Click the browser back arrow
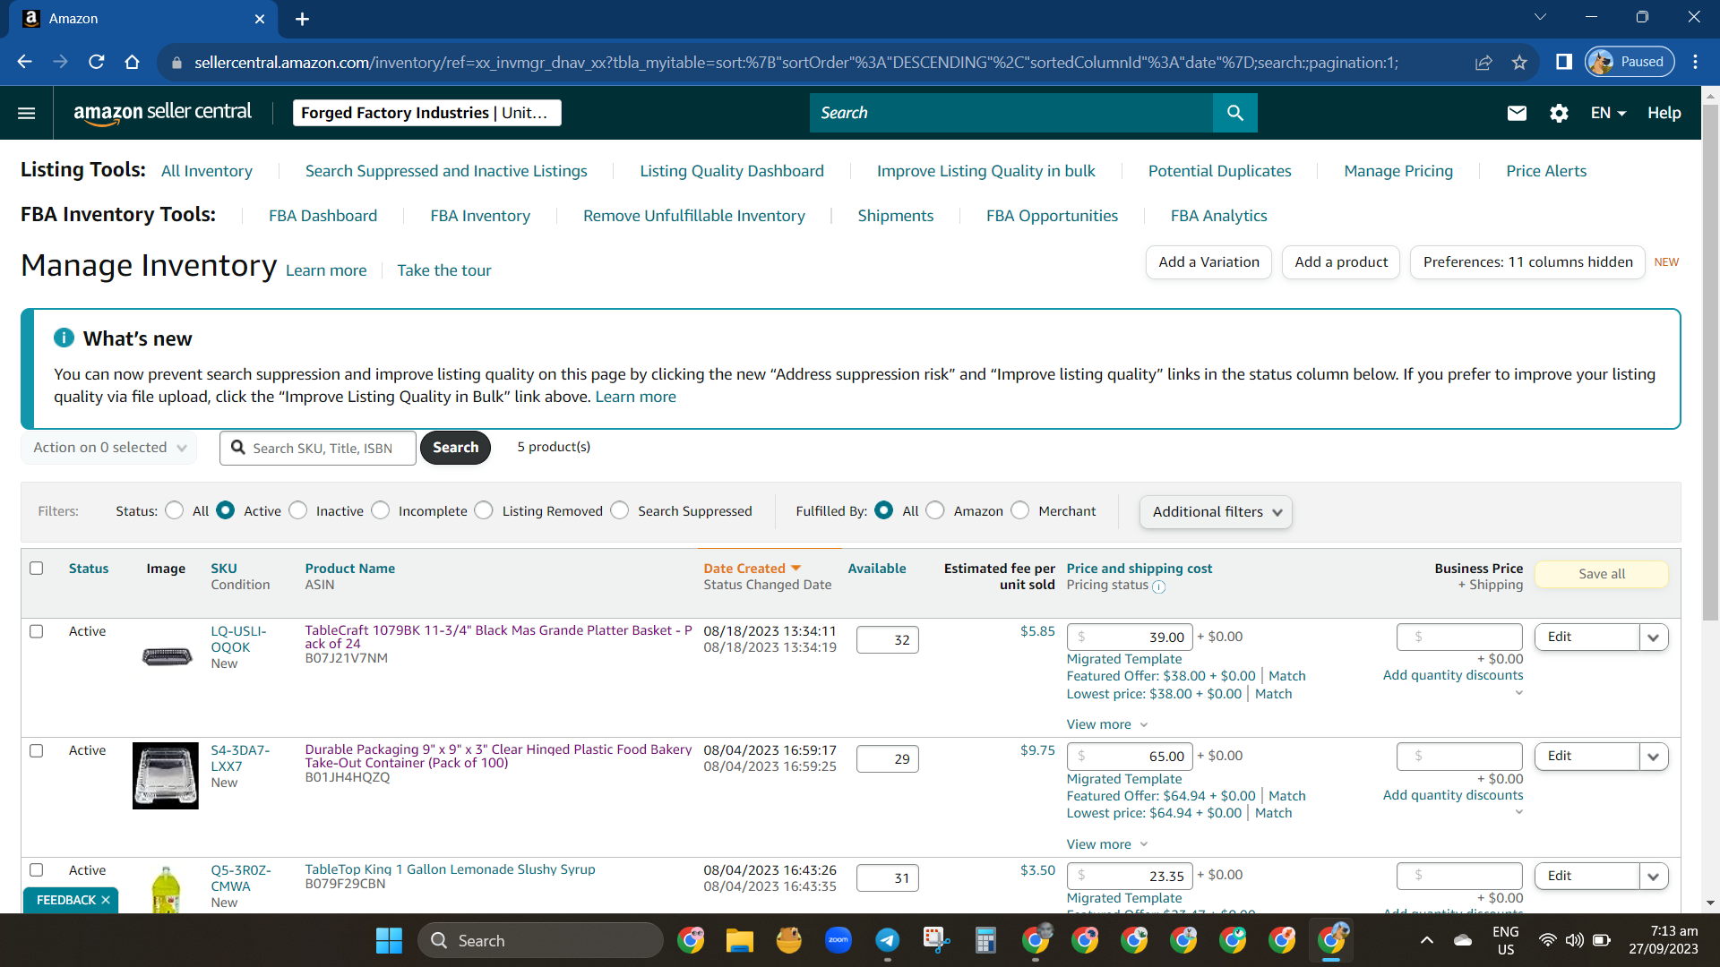 click(24, 62)
